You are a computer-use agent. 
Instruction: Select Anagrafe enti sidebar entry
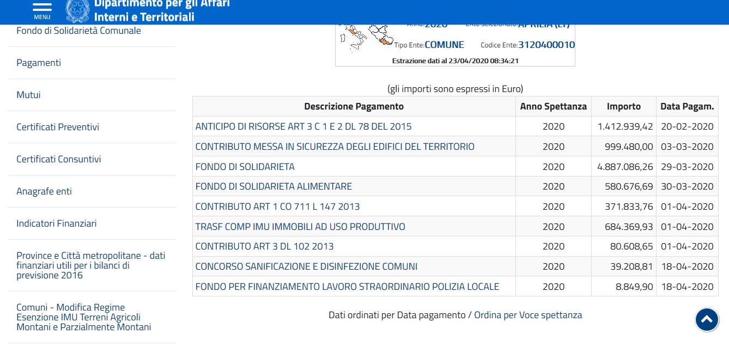(x=44, y=191)
